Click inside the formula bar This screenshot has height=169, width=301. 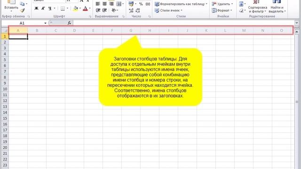tap(183, 23)
